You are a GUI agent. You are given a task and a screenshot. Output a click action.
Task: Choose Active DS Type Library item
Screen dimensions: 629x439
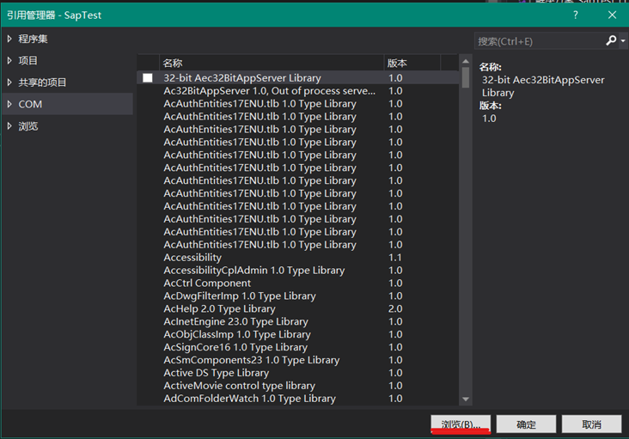click(216, 373)
